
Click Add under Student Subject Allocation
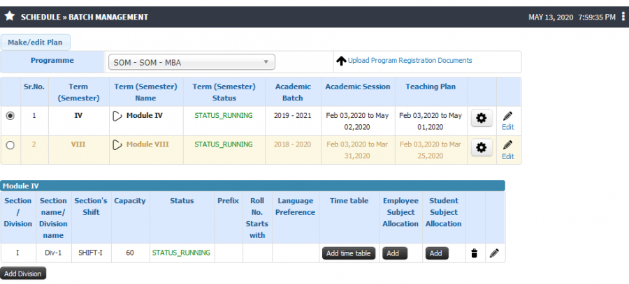point(438,253)
